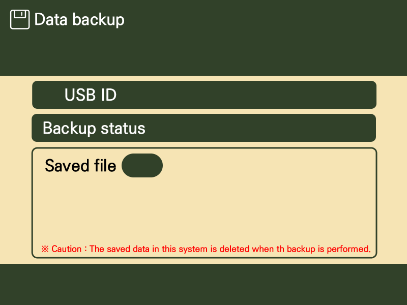Screen dimensions: 407x305
Task: Select the dark oval Saved file indicator
Action: click(142, 165)
